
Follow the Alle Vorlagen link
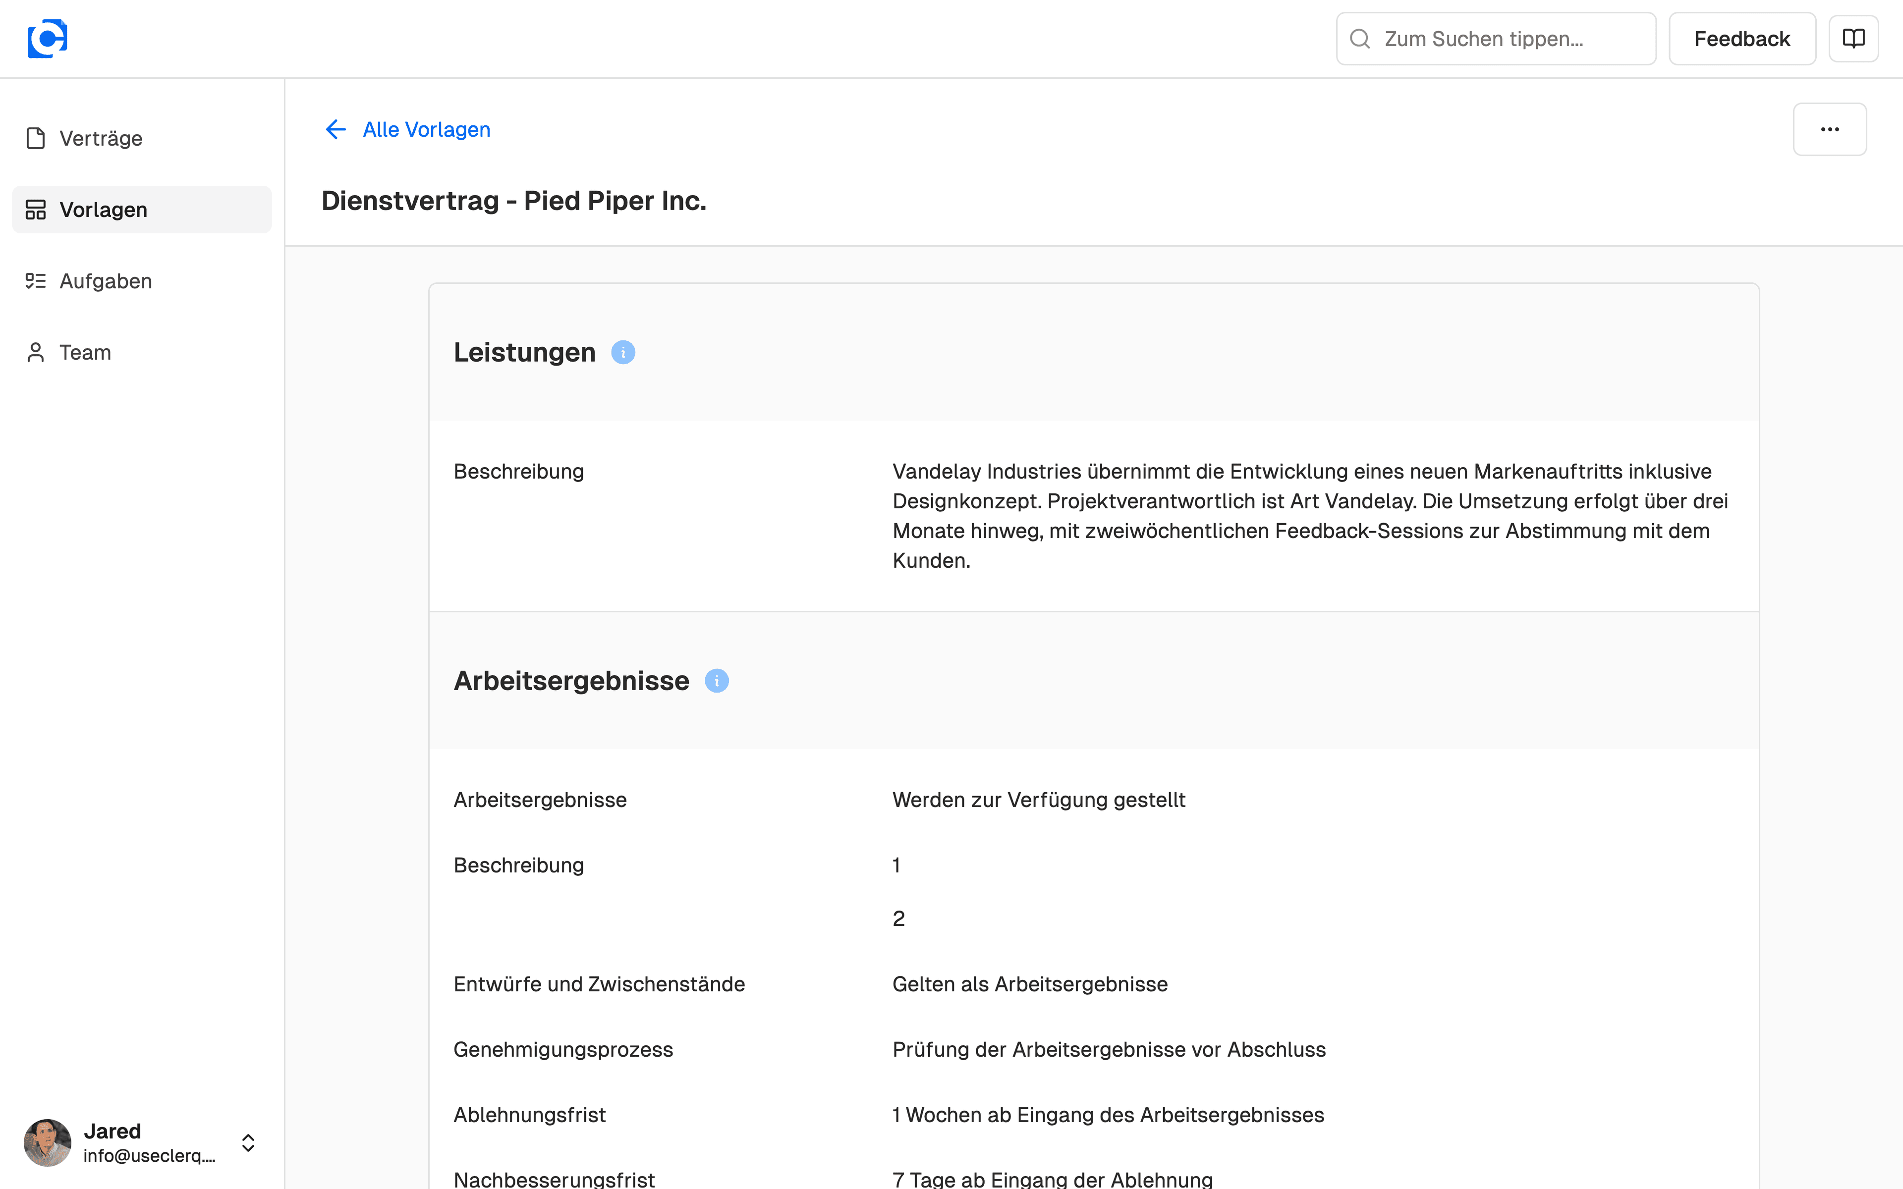point(426,129)
